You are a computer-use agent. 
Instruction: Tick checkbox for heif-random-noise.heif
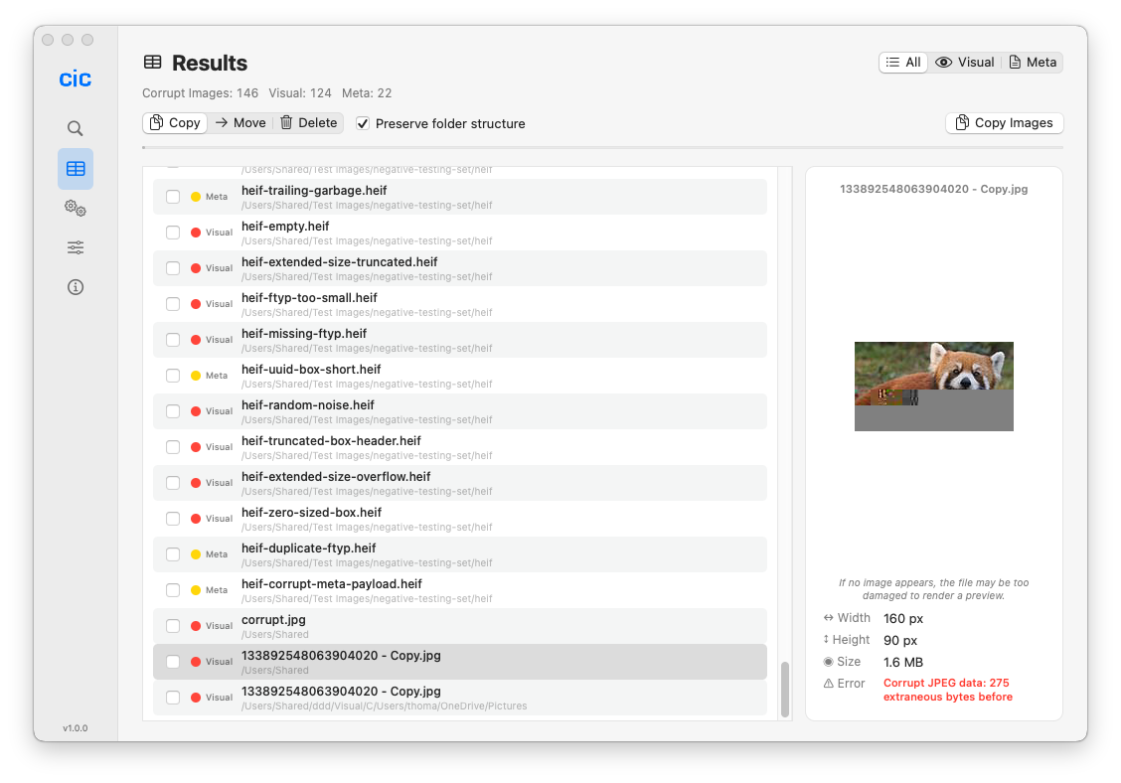coord(173,411)
